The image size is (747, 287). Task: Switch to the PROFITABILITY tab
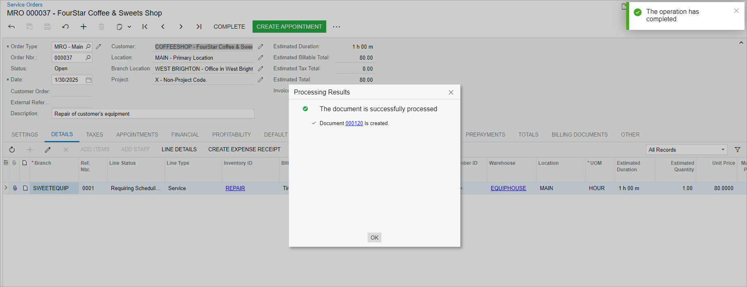point(232,135)
